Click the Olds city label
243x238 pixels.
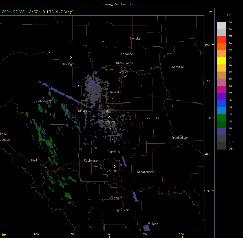coord(109,111)
